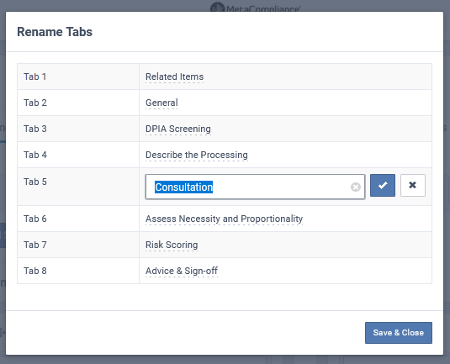Viewport: 450px width, 364px height.
Task: Select the Tab 5 row label
Action: tap(35, 182)
